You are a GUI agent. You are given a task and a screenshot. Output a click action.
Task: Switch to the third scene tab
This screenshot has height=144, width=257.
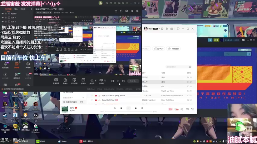[x=23, y=9]
